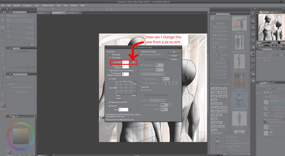Click the Line width input field
Screen dimensions: 285x156
[x=125, y=62]
